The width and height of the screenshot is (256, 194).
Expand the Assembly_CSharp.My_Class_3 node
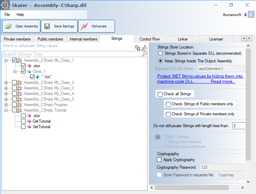(6, 88)
